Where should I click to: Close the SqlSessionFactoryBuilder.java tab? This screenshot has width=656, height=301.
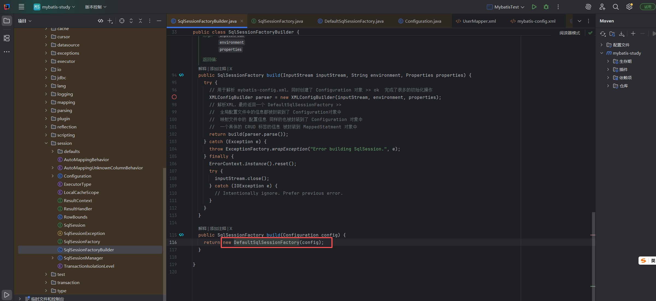[242, 21]
